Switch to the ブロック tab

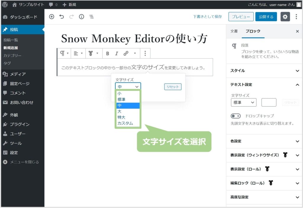(253, 31)
